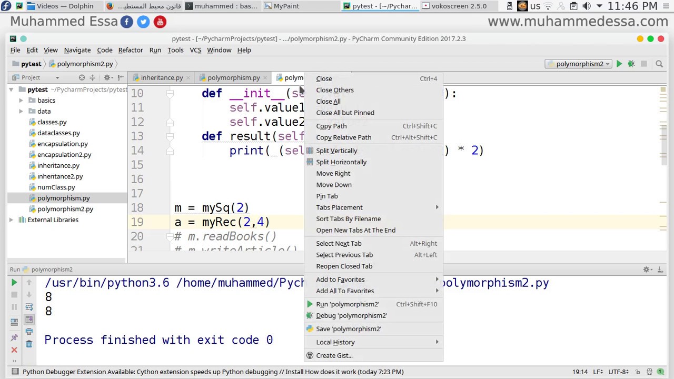Close Run tab with red X
This screenshot has height=379, width=674.
pos(14,350)
